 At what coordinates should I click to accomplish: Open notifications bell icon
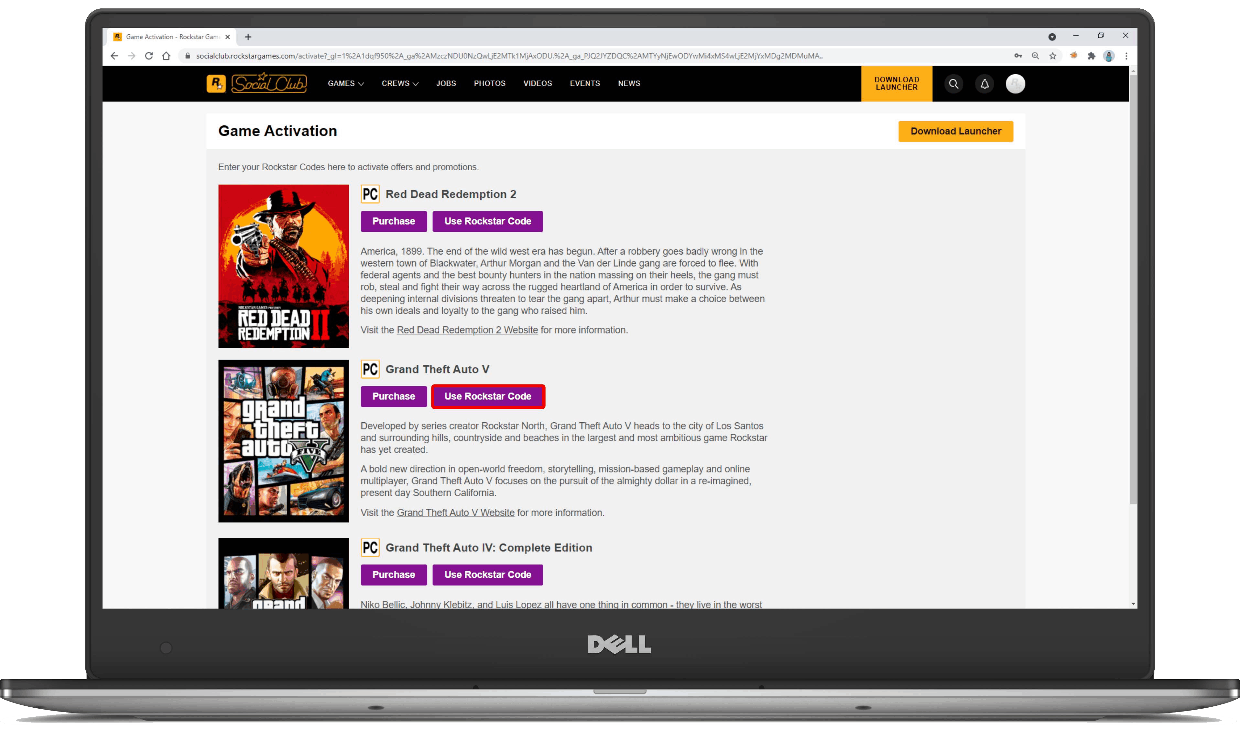[x=984, y=84]
